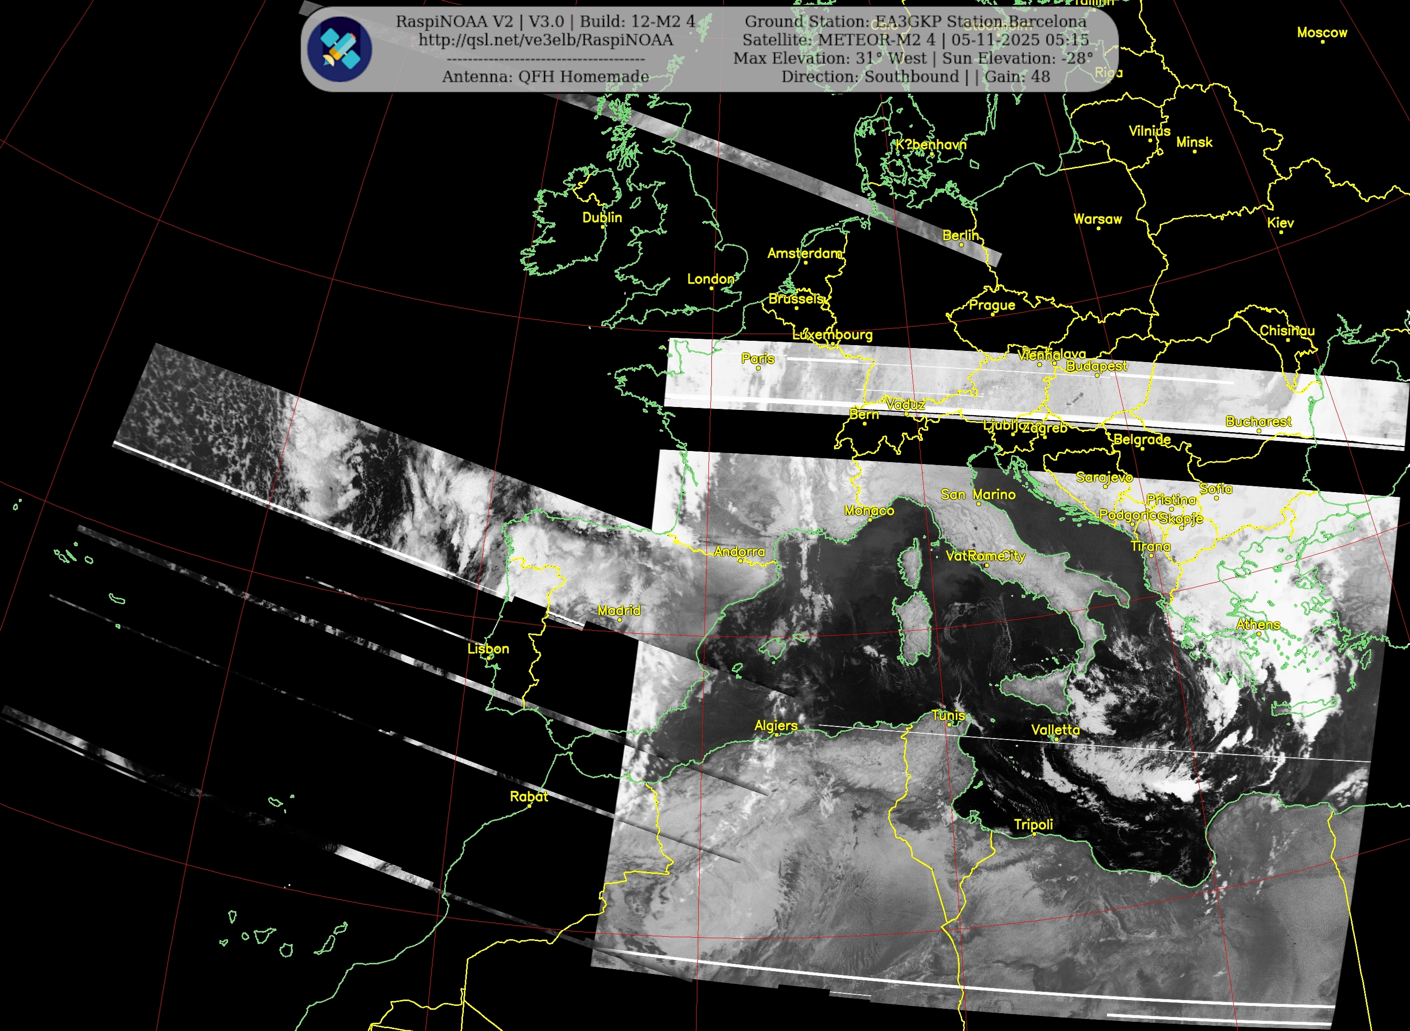Click the Lisbon city label

click(x=488, y=649)
